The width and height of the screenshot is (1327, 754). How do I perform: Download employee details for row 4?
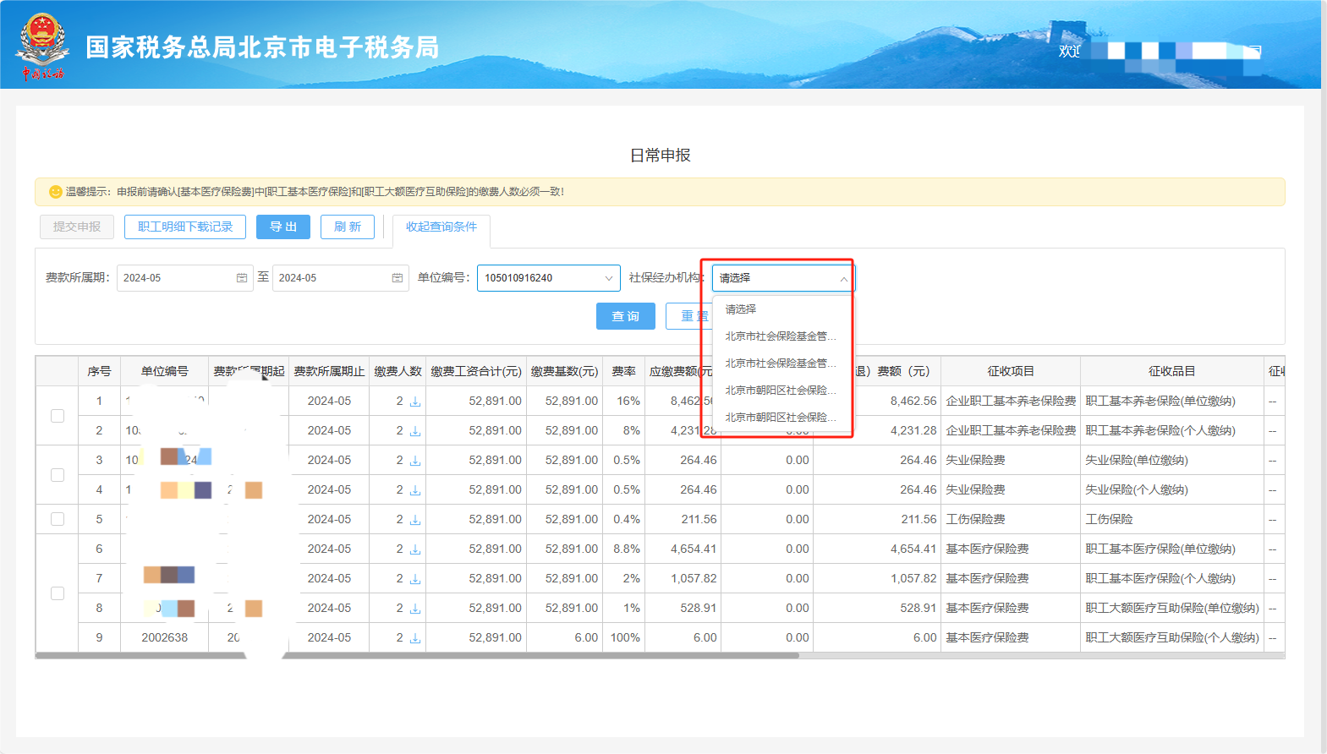pyautogui.click(x=415, y=490)
